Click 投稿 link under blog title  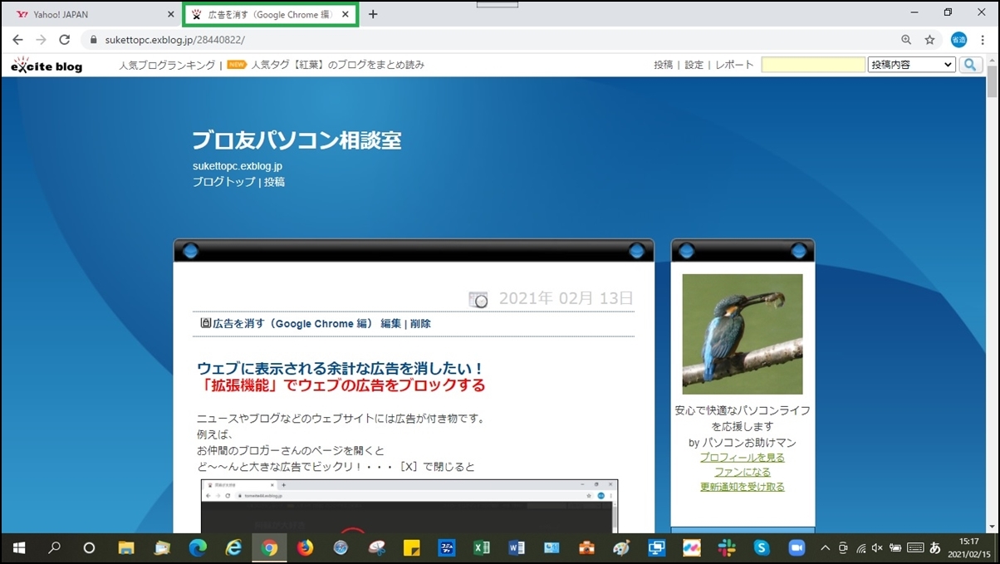274,181
